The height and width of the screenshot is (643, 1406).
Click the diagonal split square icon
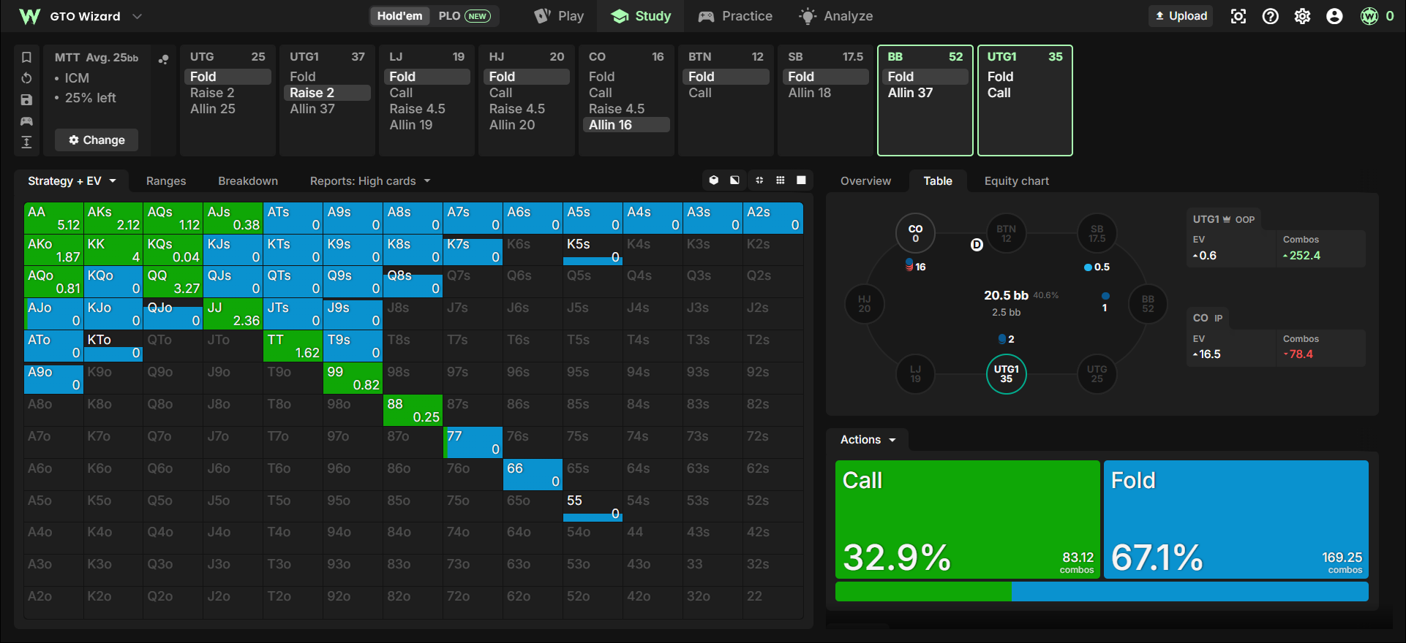point(734,180)
